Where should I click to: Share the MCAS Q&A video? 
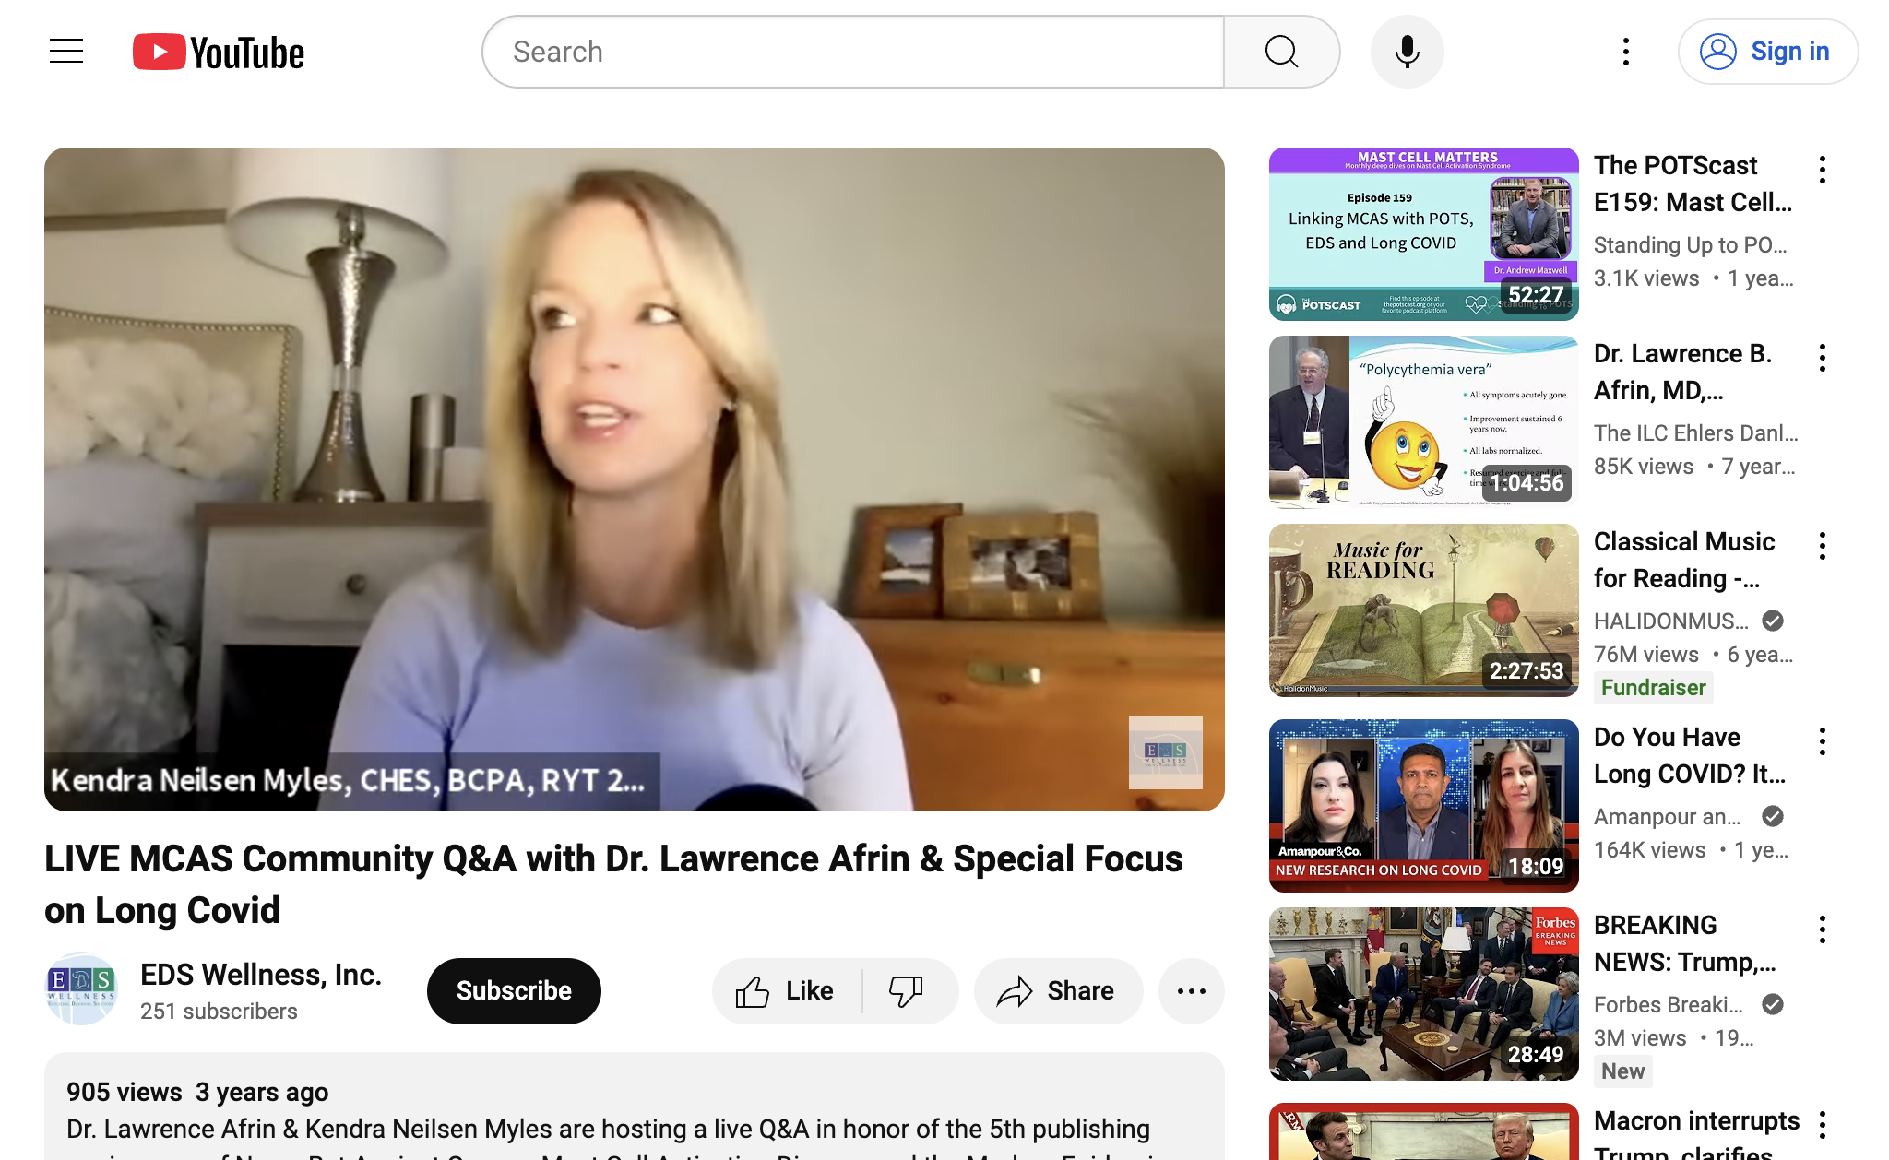(x=1058, y=991)
